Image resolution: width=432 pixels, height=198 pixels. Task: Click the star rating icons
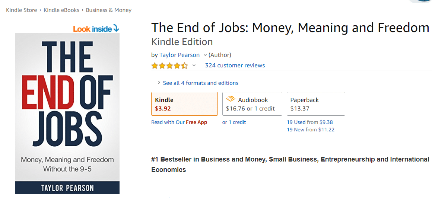click(169, 66)
